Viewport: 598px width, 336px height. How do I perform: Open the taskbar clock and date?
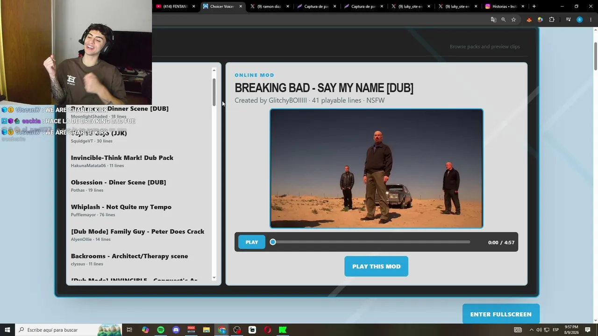tap(571, 330)
